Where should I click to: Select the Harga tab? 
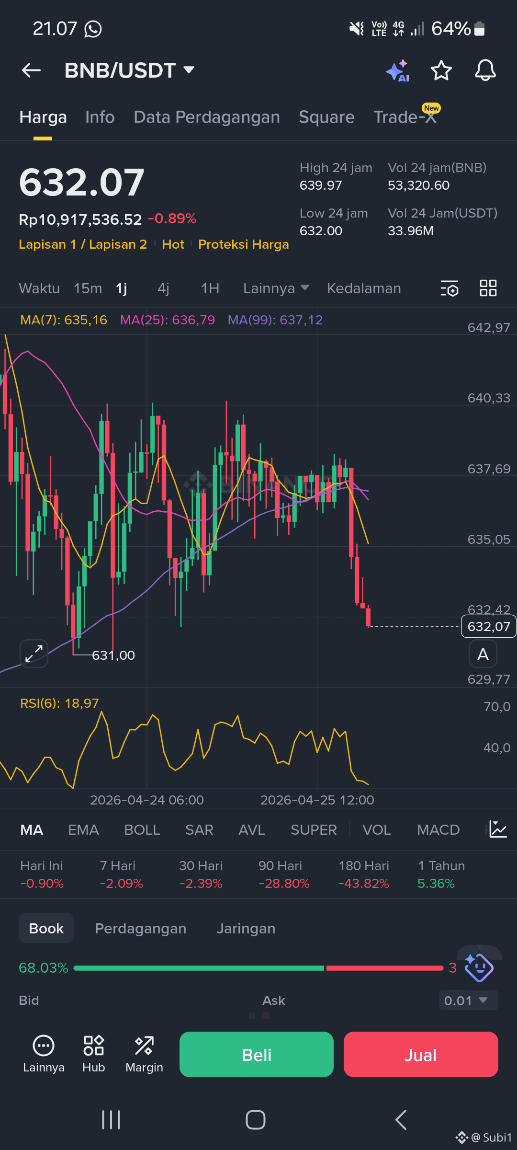pos(43,117)
